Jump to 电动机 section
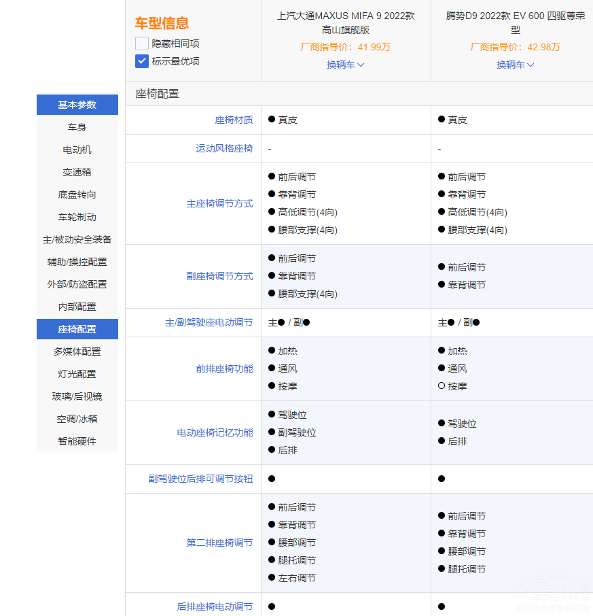This screenshot has height=616, width=593. pos(77,150)
